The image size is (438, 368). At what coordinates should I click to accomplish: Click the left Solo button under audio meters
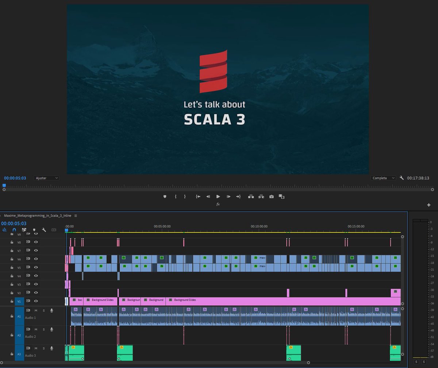(x=416, y=362)
